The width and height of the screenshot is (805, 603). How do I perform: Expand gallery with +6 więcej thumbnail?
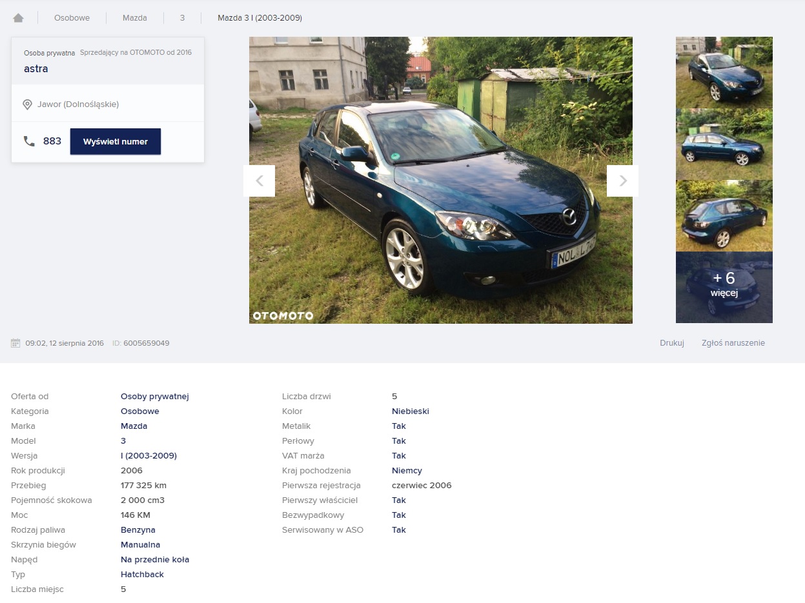(x=724, y=287)
